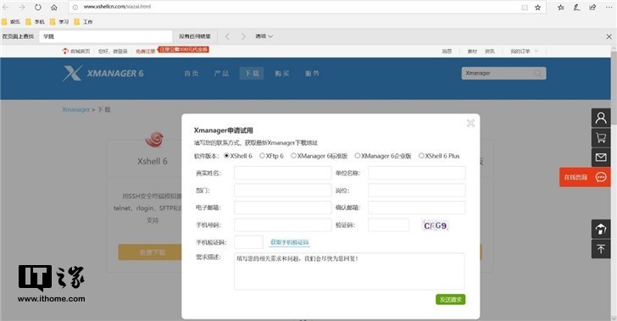Open the favorites hub icon

(x=561, y=7)
